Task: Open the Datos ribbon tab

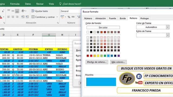Action: point(28,4)
